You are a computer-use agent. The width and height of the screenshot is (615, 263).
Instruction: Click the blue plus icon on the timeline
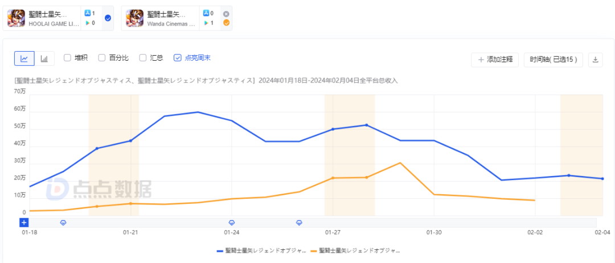pos(24,222)
